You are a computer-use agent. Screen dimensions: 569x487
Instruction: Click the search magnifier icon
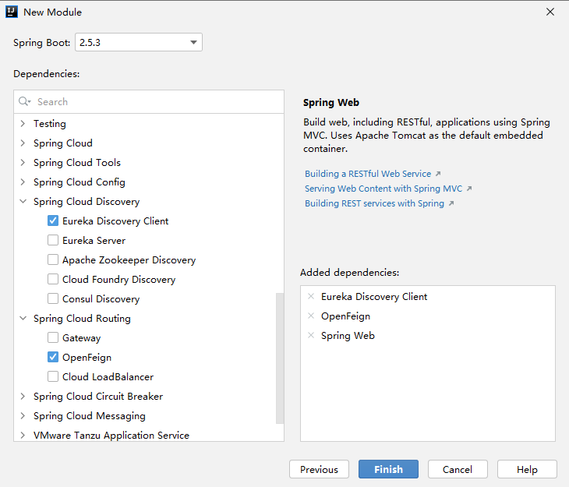click(24, 101)
